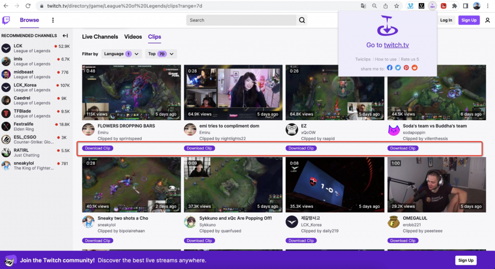Open the Twiclips link in the popup
Screen dimensions: 495x269
pyautogui.click(x=363, y=59)
